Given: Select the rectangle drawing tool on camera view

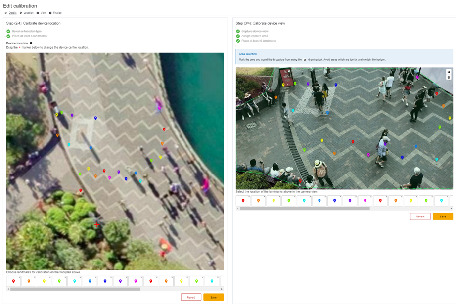Looking at the screenshot, I should [x=449, y=72].
